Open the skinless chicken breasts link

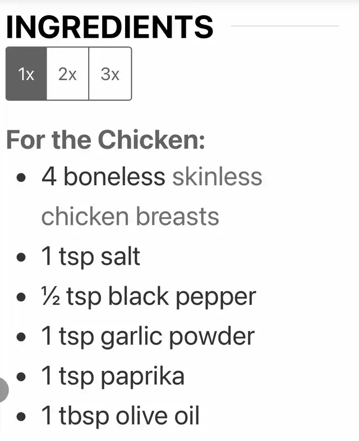[x=152, y=197]
